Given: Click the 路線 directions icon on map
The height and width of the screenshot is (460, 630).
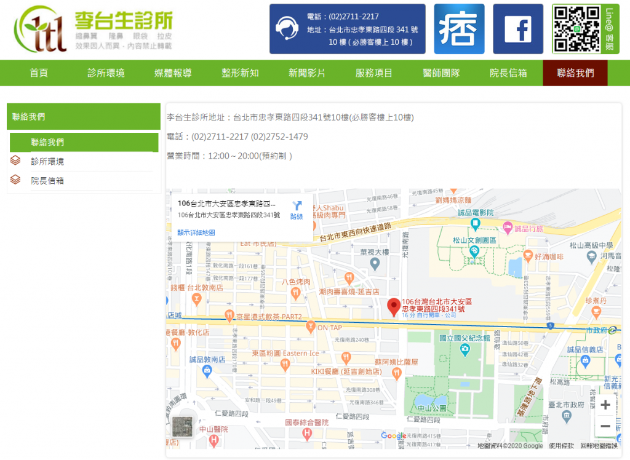Looking at the screenshot, I should coord(297,210).
